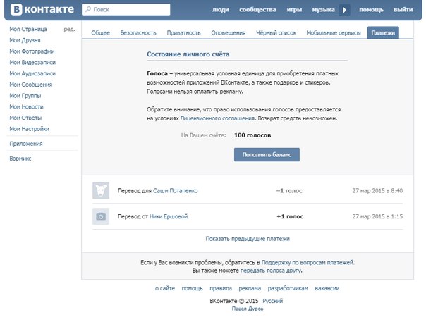Click the search magnifier icon
426x322 pixels.
(x=88, y=9)
